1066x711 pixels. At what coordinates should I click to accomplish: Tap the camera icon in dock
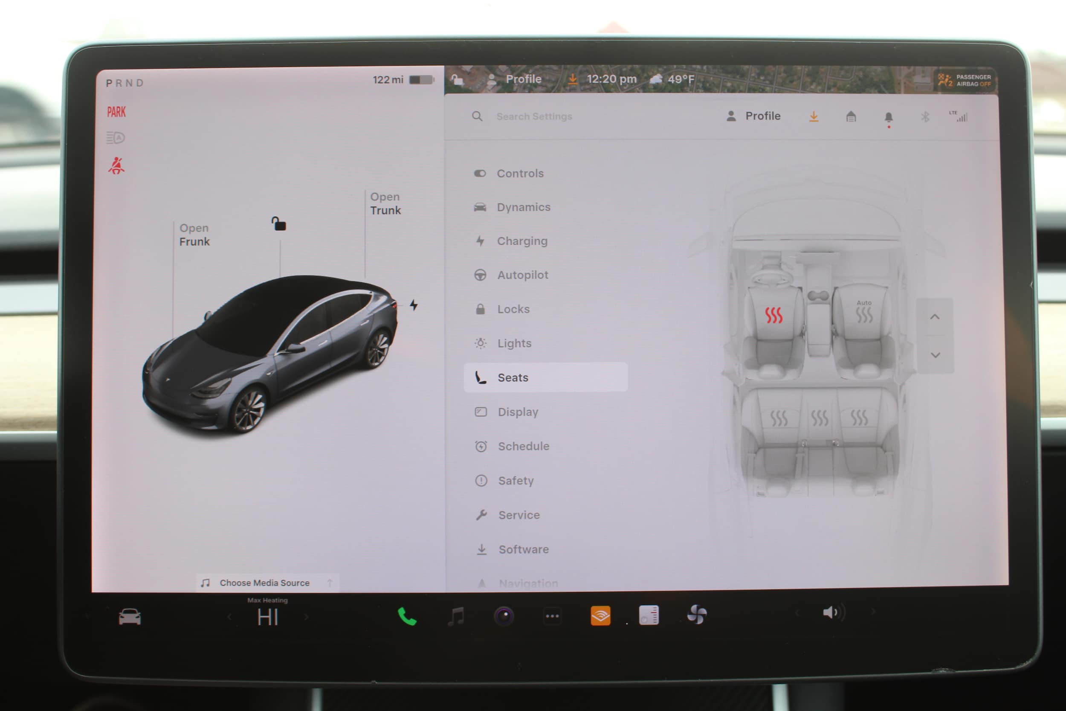coord(504,616)
